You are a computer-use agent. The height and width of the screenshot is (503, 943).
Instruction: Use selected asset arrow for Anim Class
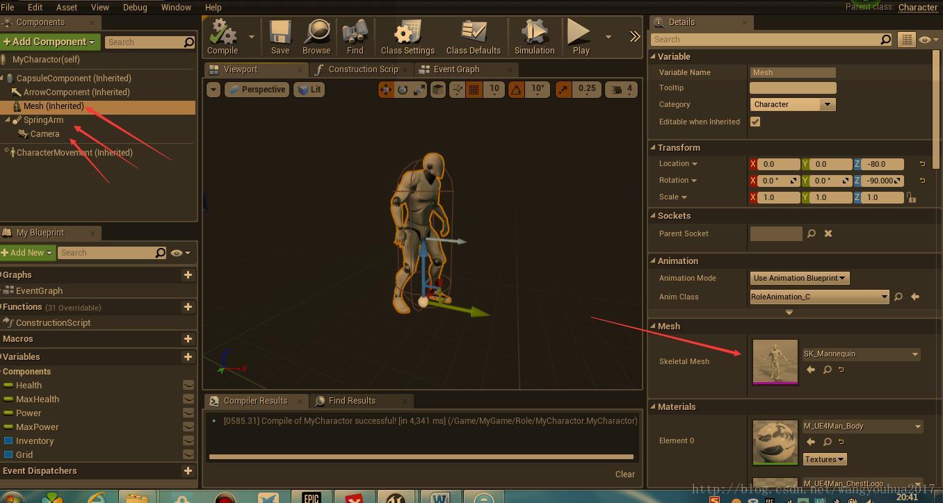915,297
